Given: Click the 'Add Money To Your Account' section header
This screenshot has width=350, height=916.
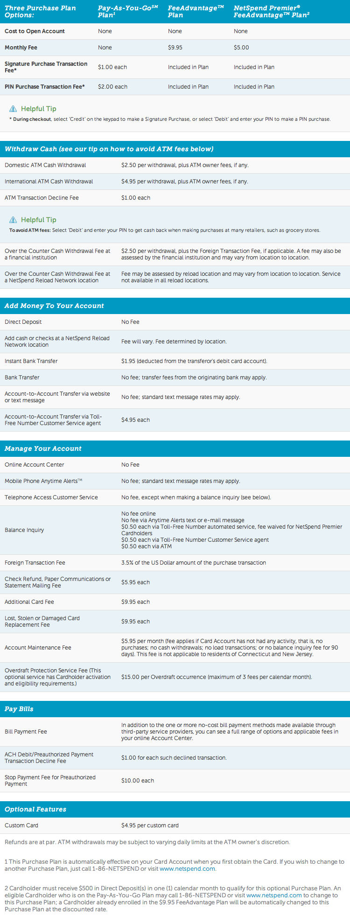Looking at the screenshot, I should 175,306.
